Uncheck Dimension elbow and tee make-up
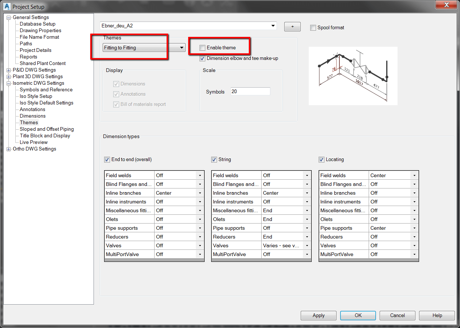460x328 pixels. tap(202, 58)
